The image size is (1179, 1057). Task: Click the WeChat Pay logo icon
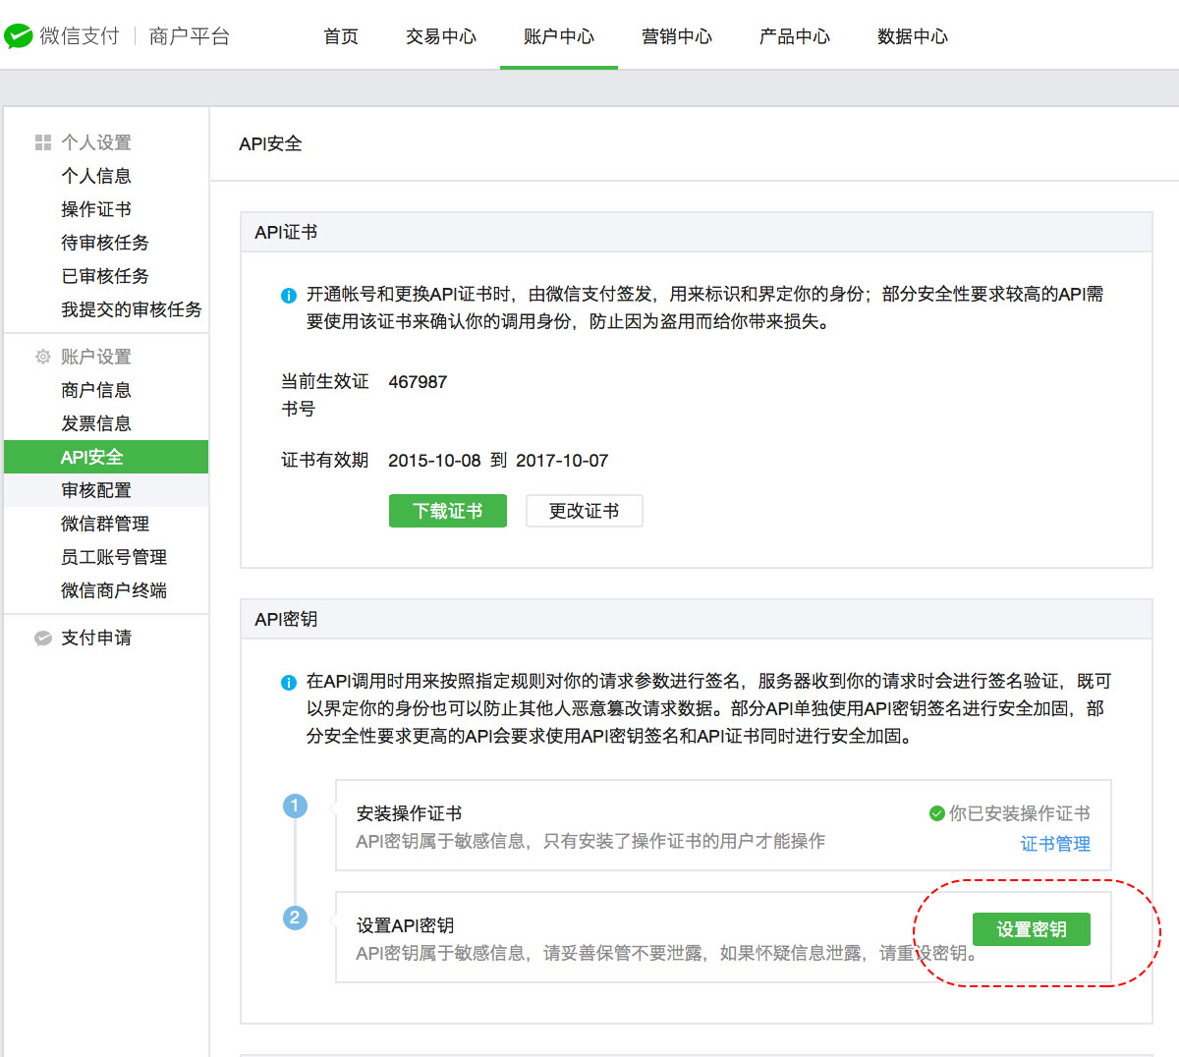[18, 36]
